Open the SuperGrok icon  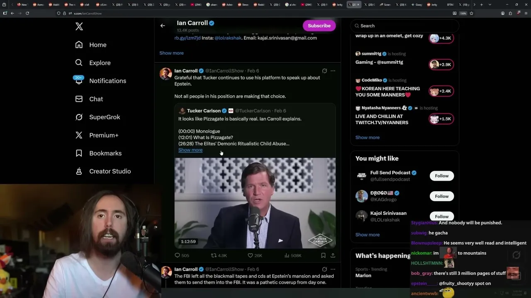(79, 117)
